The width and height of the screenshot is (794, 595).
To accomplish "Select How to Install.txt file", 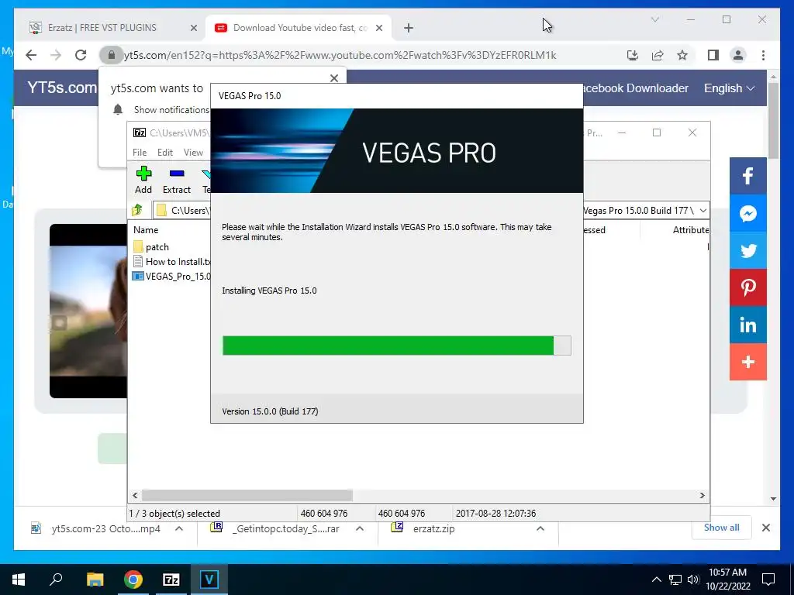I will [171, 262].
